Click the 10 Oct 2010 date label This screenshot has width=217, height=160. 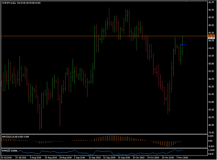(x=139, y=158)
